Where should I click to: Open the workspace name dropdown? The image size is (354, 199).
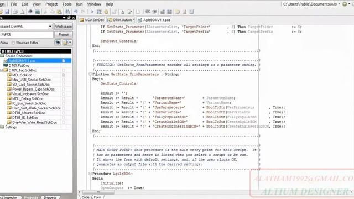pos(50,27)
